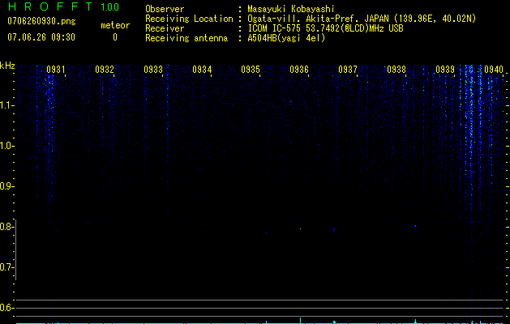
Task: Click the 0937 time marker
Action: [348, 69]
